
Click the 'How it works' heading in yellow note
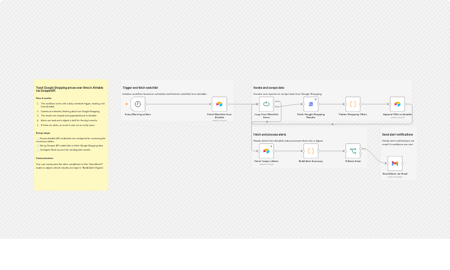pos(44,98)
